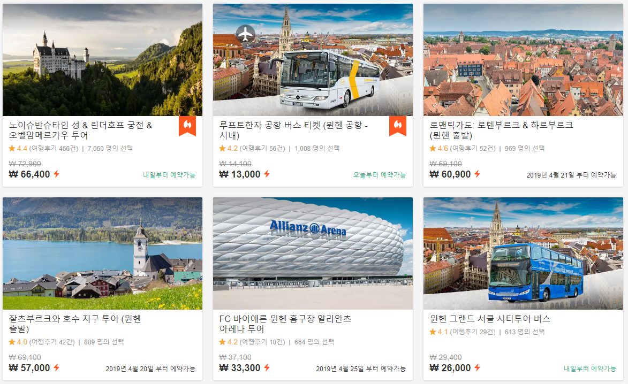Click the hot badge on Neuschwanstein castle tour card

coord(187,126)
